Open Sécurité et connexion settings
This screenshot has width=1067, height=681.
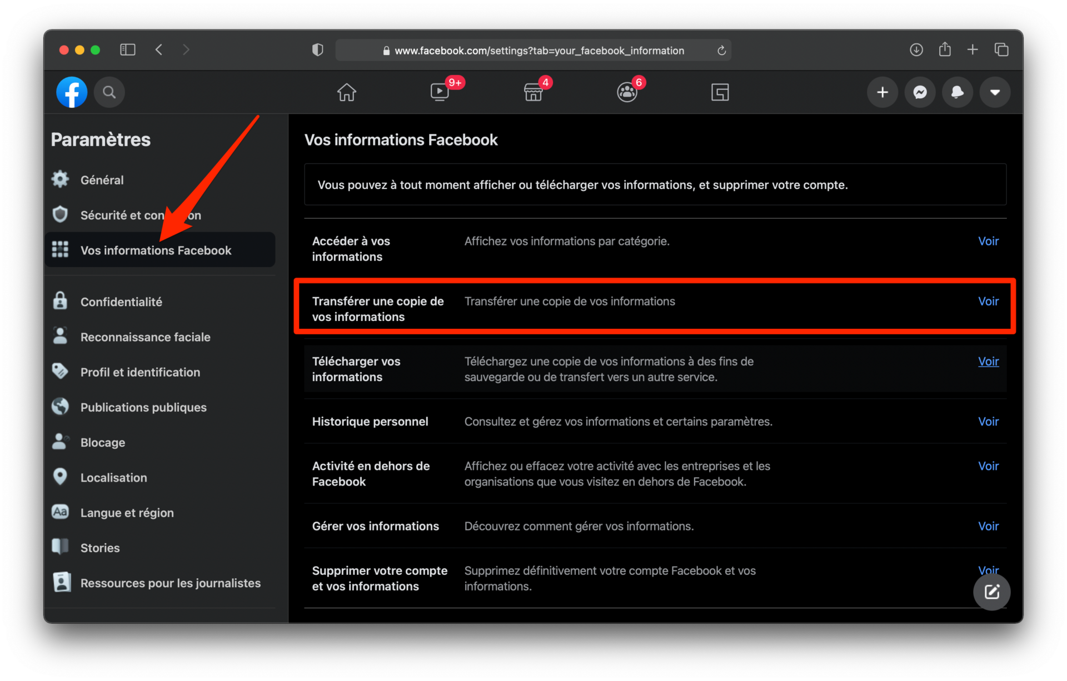pyautogui.click(x=160, y=215)
